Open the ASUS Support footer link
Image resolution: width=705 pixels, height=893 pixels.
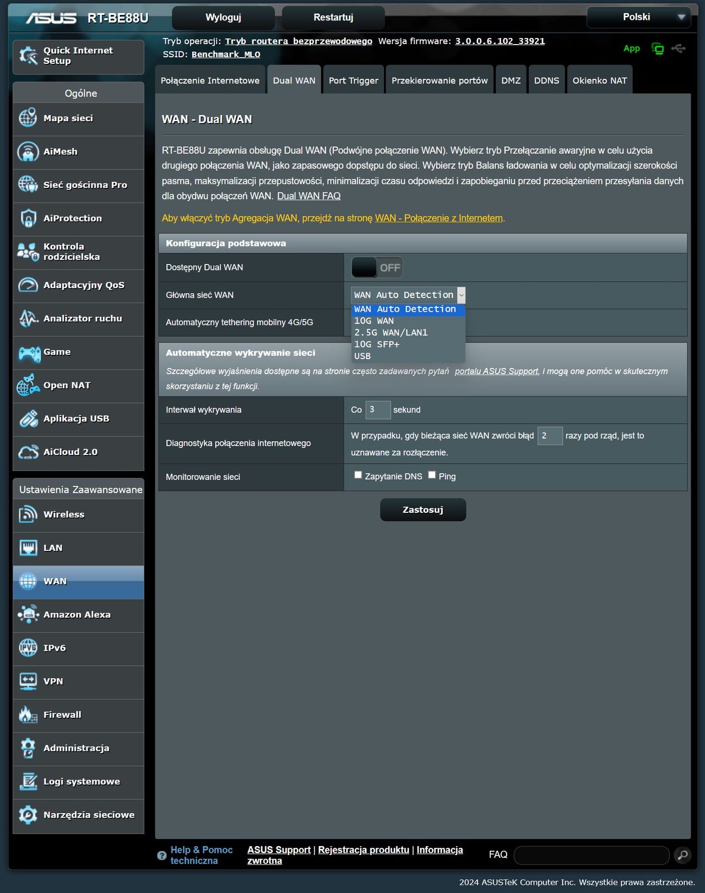pos(279,850)
